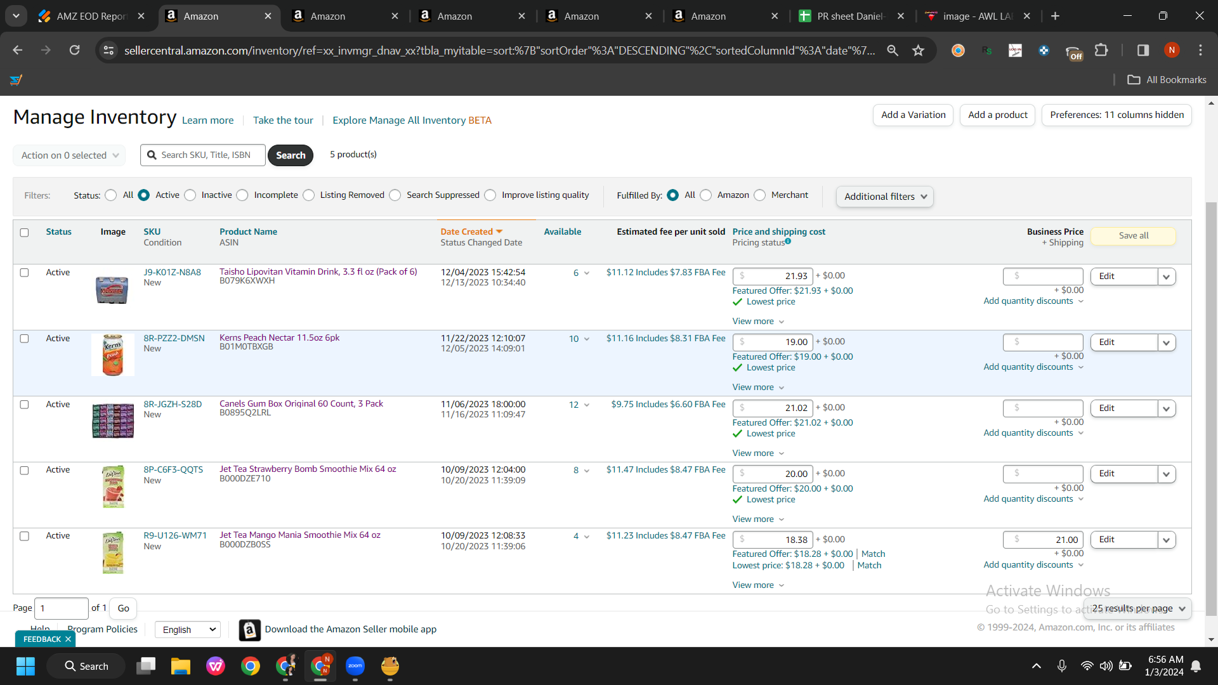This screenshot has height=685, width=1218.
Task: Switch to the AMZ EOD Report tab
Action: tap(92, 16)
